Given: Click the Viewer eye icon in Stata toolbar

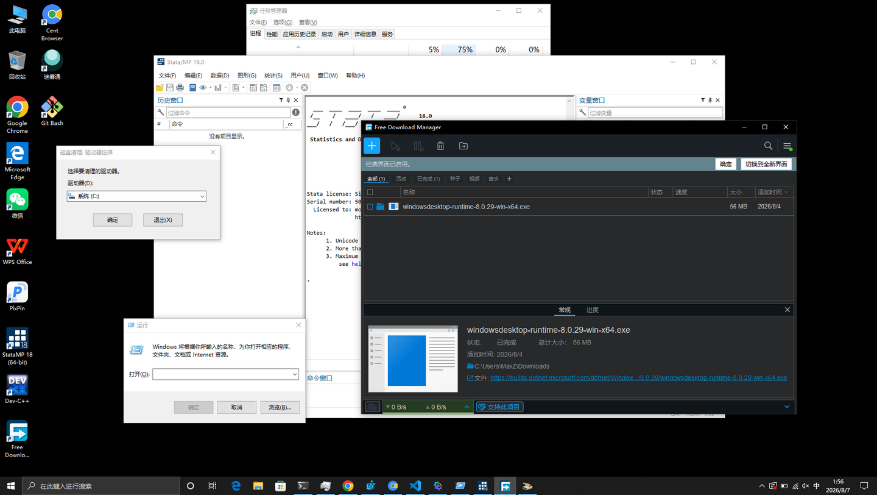Looking at the screenshot, I should tap(203, 88).
